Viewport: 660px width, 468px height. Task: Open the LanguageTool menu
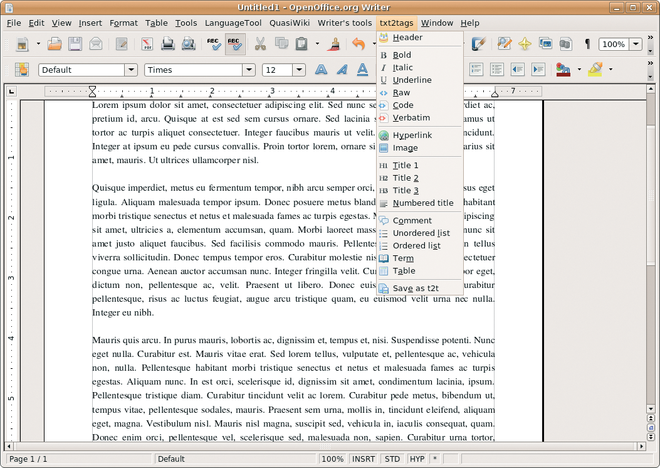pyautogui.click(x=233, y=23)
